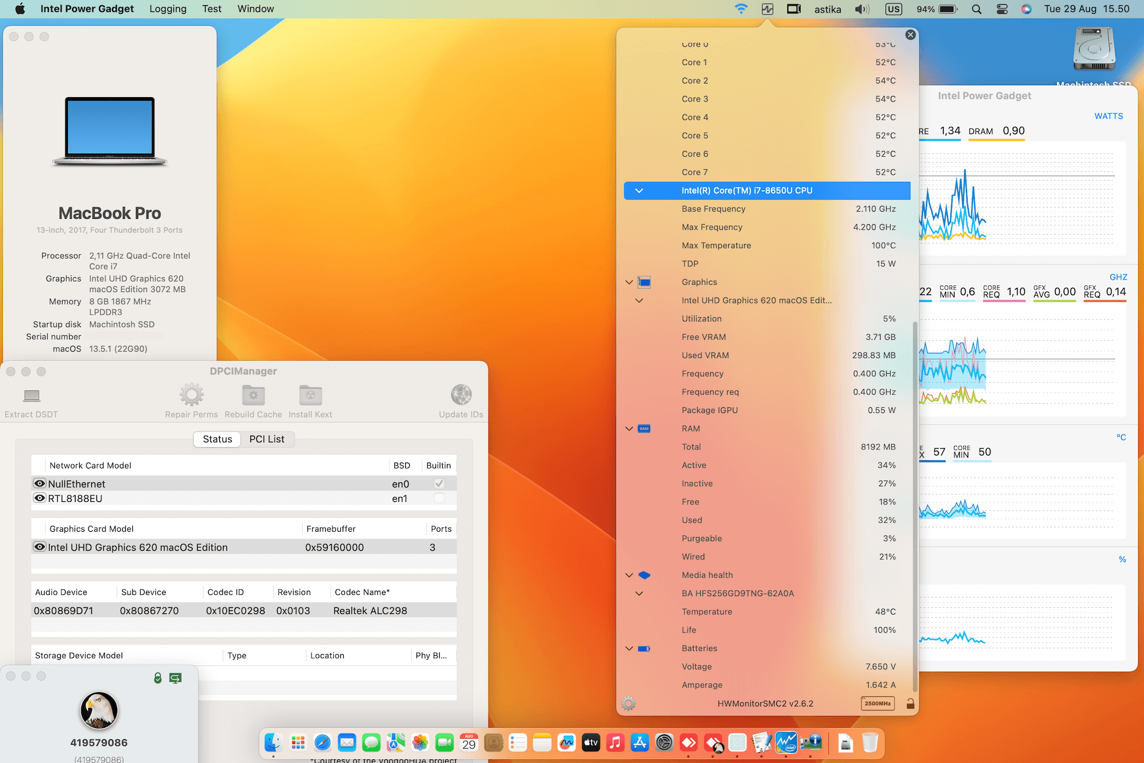Click the Extract DSDT toolbar icon

point(32,396)
